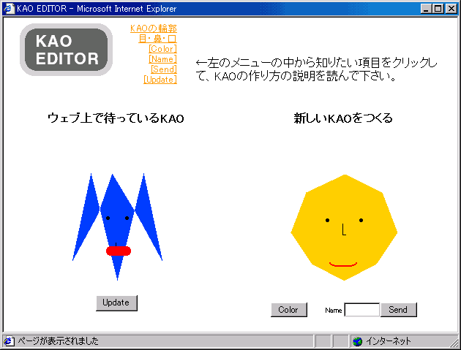Focus the Name text field
Screen dimensions: 461x350
(361, 310)
